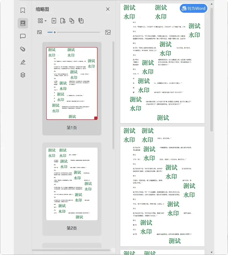Open the layers panel icon
This screenshot has width=228, height=255.
pyautogui.click(x=23, y=75)
